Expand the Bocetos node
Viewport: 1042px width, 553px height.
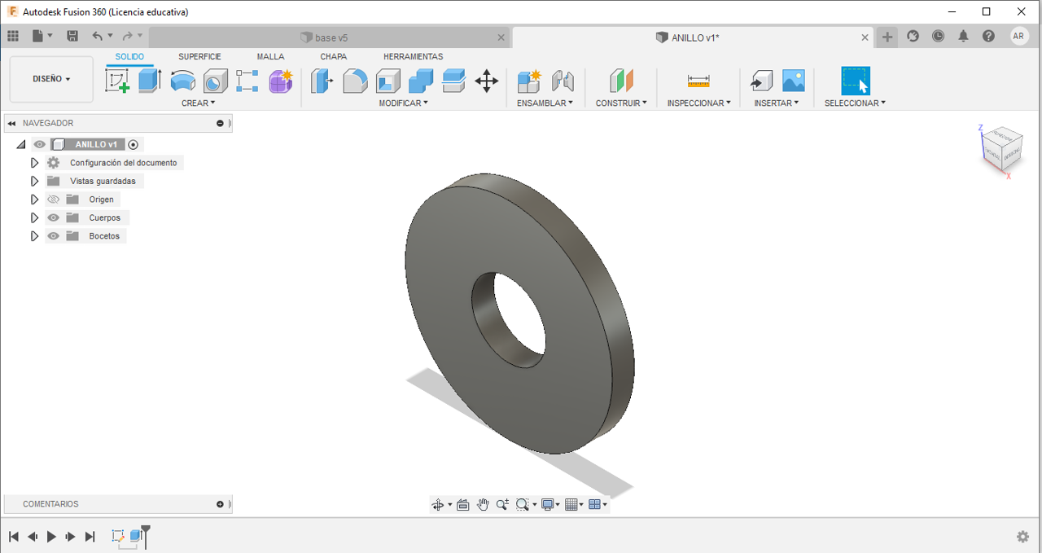click(x=34, y=236)
